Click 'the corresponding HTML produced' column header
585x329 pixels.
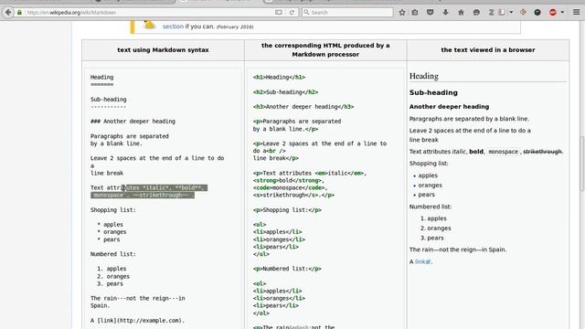(325, 49)
